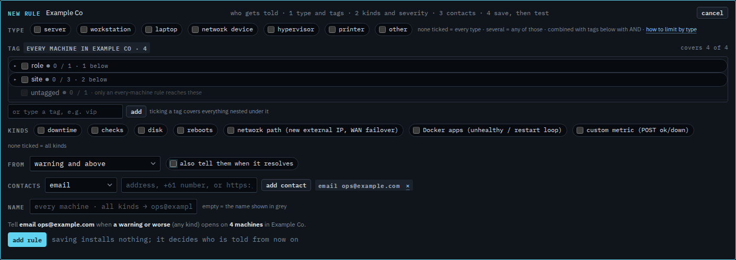Click the 'ticking a tag covers everything nested' hint
The height and width of the screenshot is (260, 736).
click(209, 111)
